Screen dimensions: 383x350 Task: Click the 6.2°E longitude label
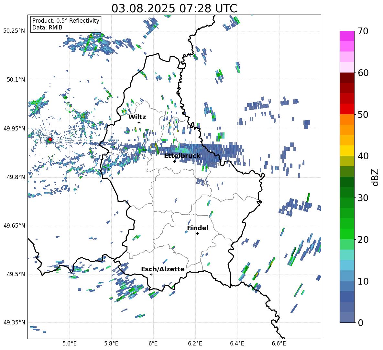195,344
